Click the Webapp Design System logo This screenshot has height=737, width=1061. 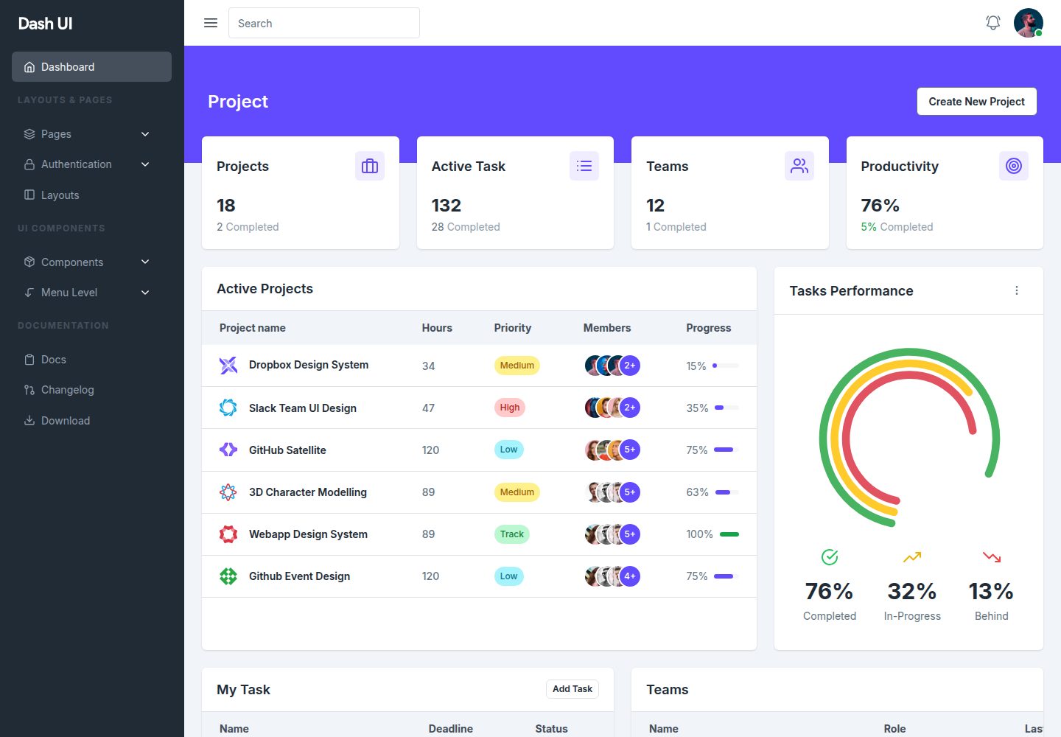[228, 534]
